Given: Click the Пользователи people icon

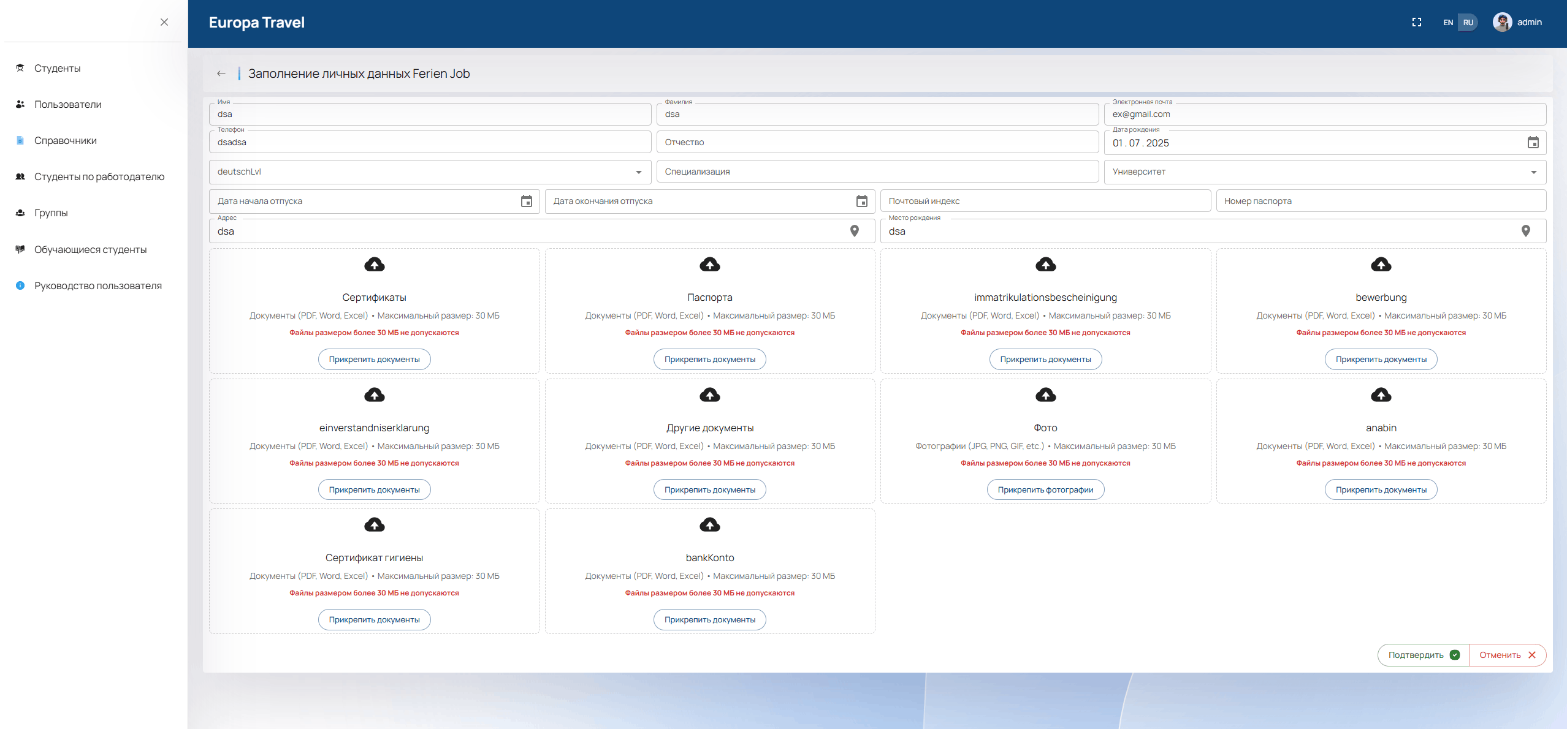Looking at the screenshot, I should [20, 104].
